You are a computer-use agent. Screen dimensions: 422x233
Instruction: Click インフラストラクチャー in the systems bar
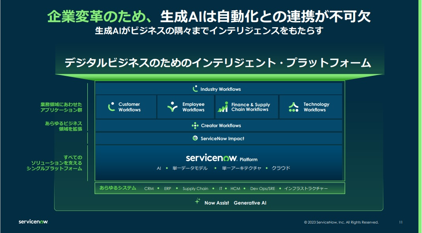coord(306,189)
